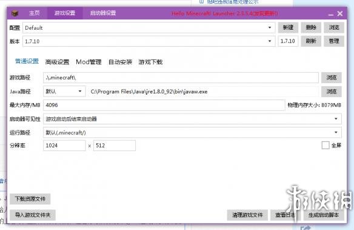Click the 最大内存 4096 field
This screenshot has width=354, height=230.
(164, 105)
